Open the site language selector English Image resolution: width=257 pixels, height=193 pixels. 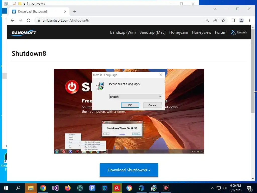point(239,32)
